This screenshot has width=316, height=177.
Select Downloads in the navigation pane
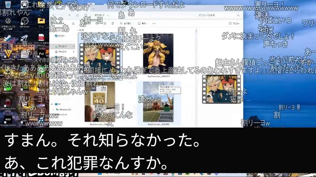pos(62,46)
